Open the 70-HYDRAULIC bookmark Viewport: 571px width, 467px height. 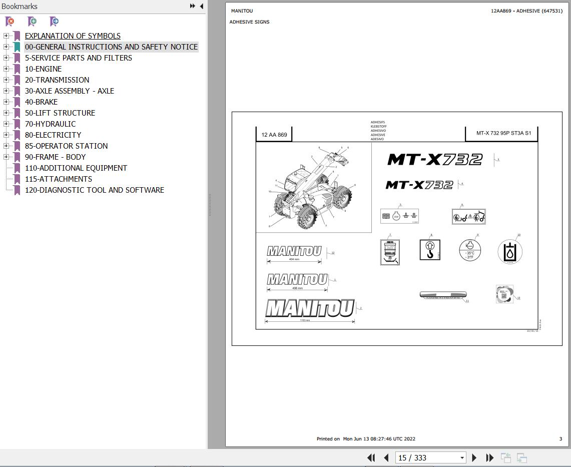coord(50,124)
